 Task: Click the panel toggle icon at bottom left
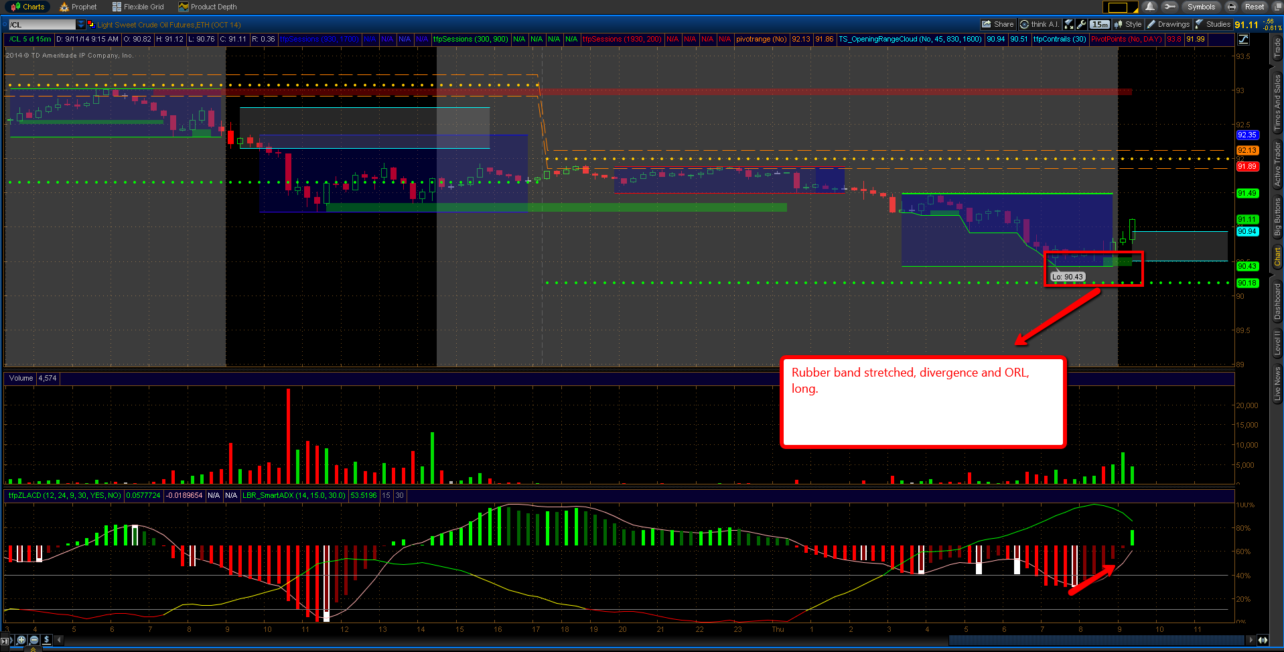coord(6,641)
